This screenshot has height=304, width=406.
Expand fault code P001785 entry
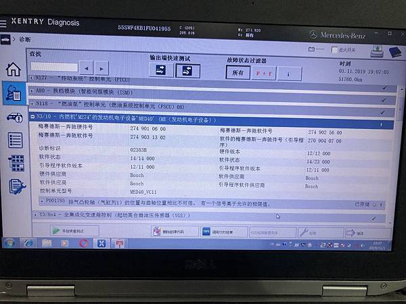[x=42, y=201]
